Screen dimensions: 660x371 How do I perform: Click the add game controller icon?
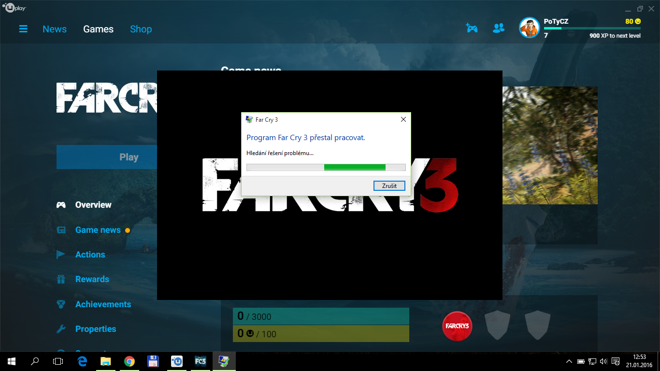click(x=472, y=28)
